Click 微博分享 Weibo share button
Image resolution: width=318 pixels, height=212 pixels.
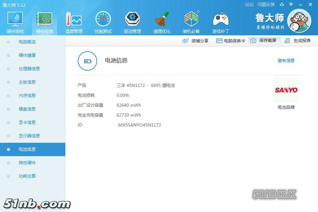(x=196, y=41)
